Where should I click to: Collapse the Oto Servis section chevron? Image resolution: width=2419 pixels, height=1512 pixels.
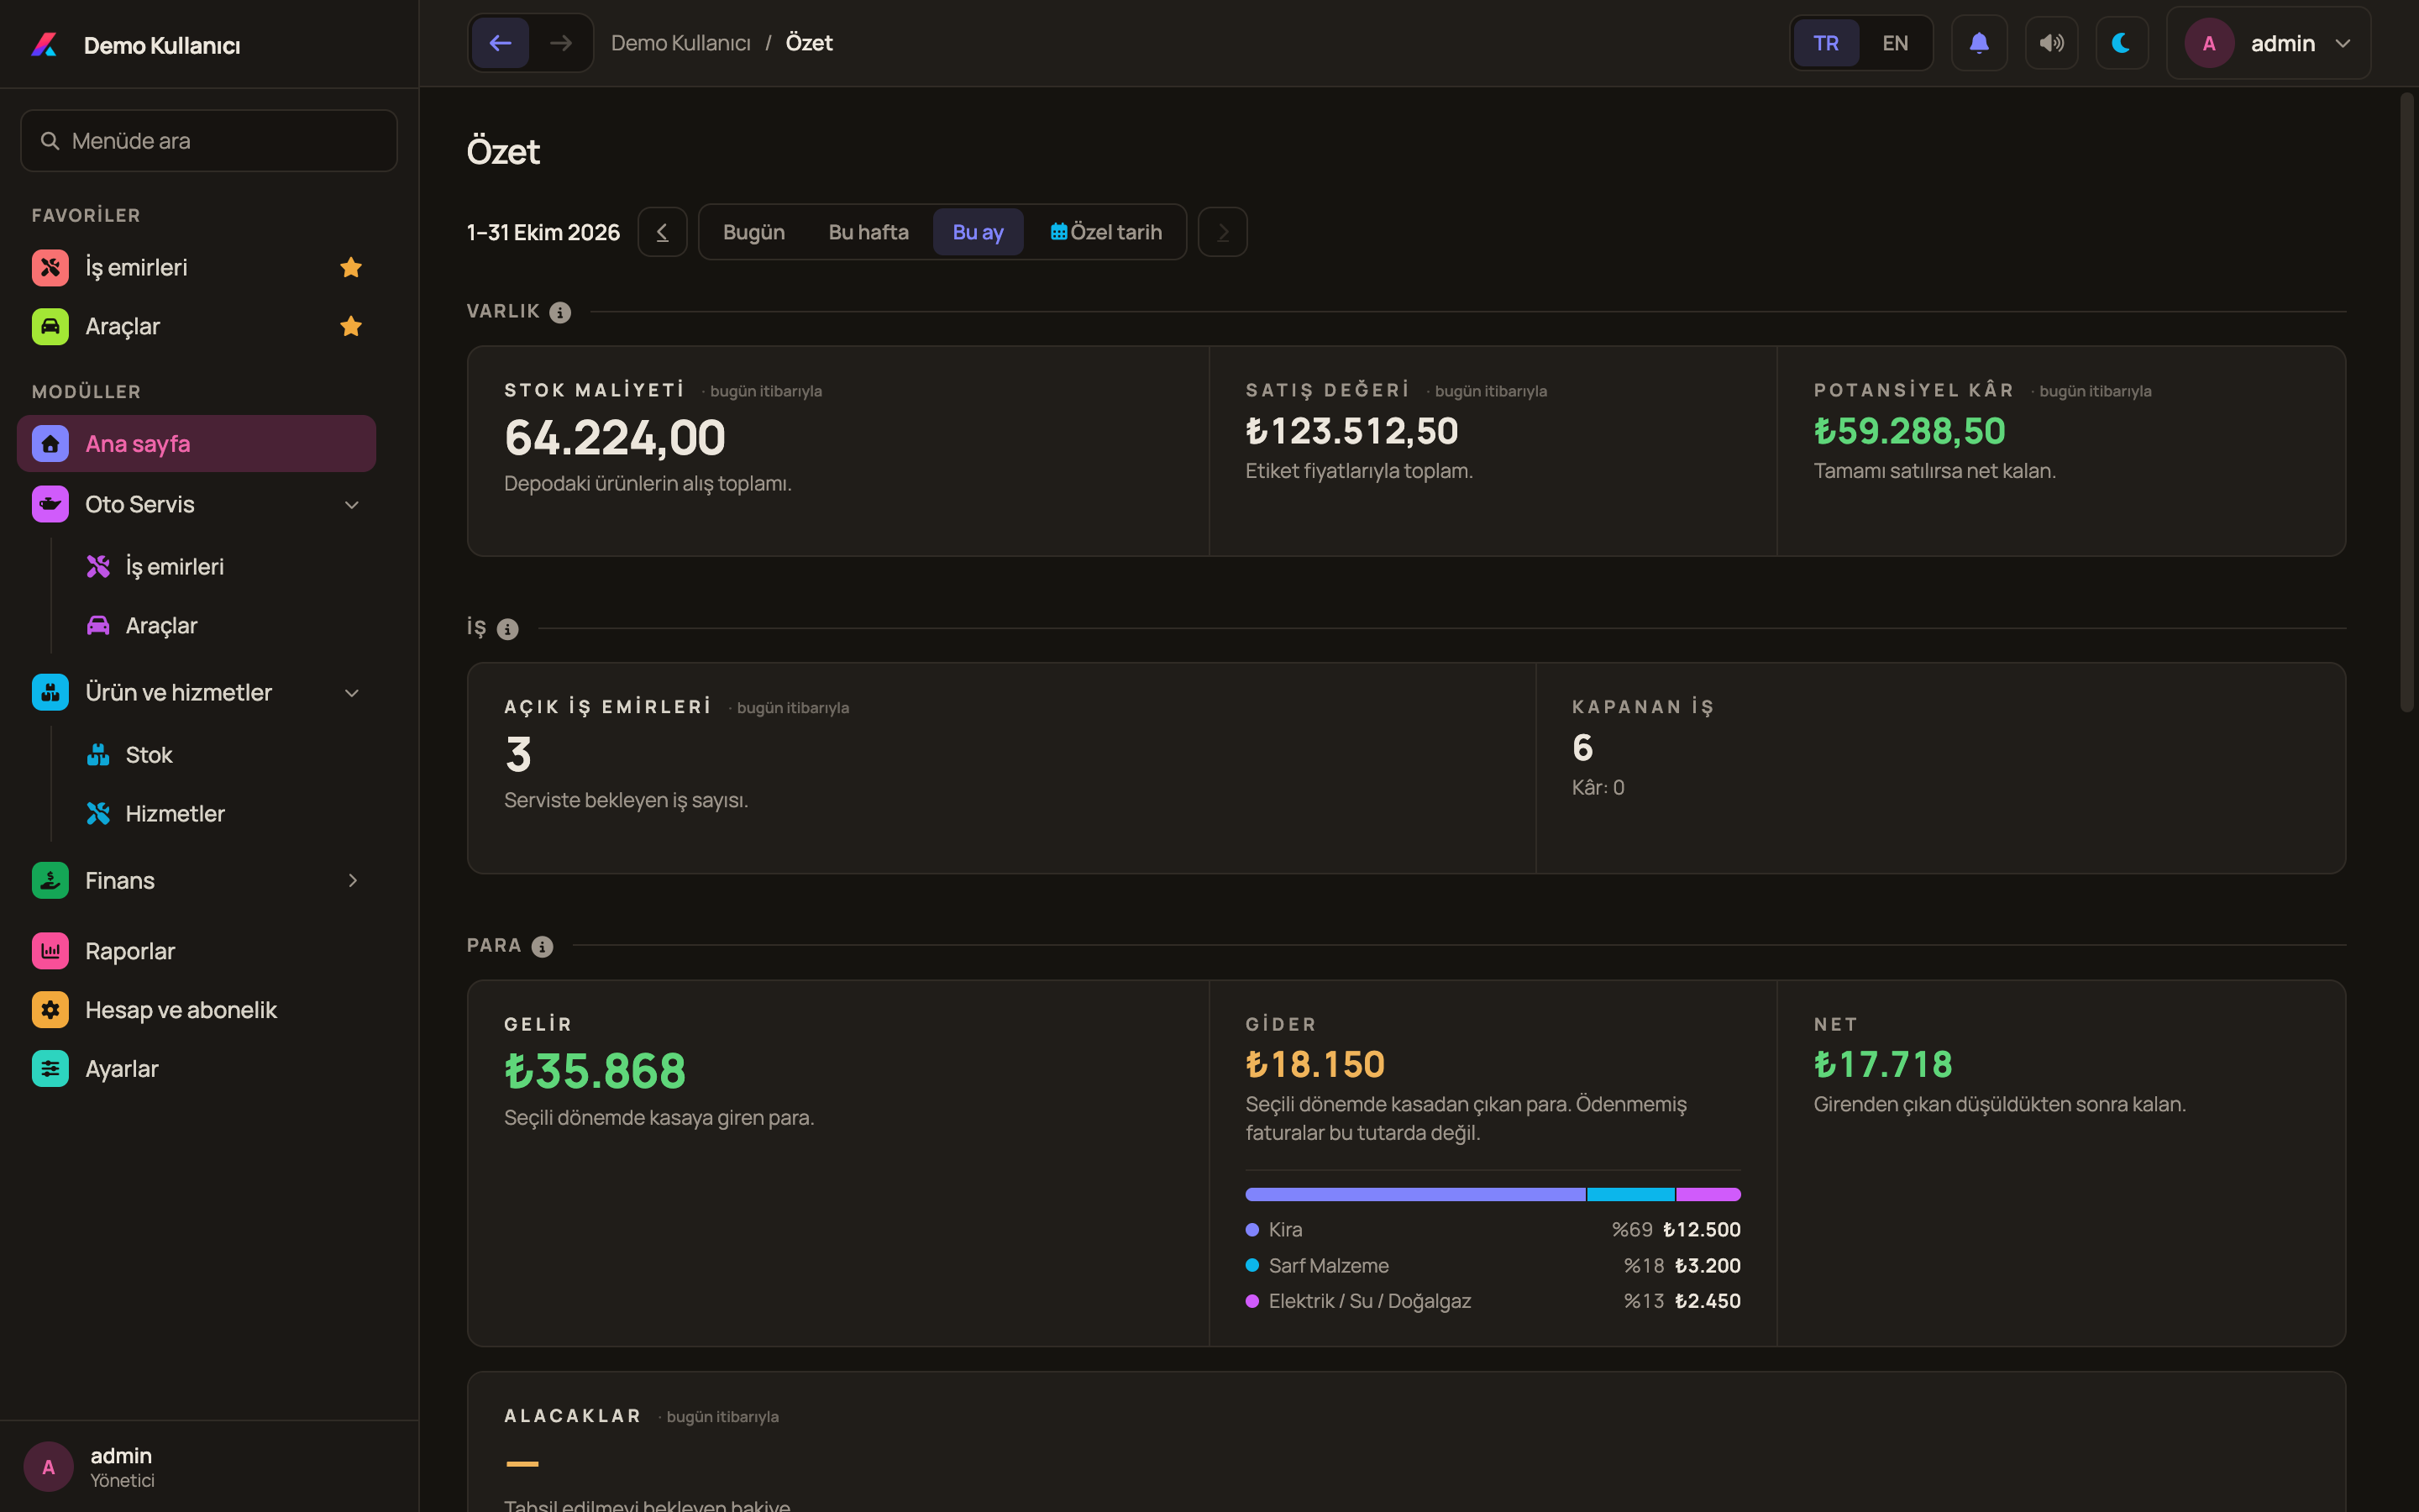[x=352, y=505]
